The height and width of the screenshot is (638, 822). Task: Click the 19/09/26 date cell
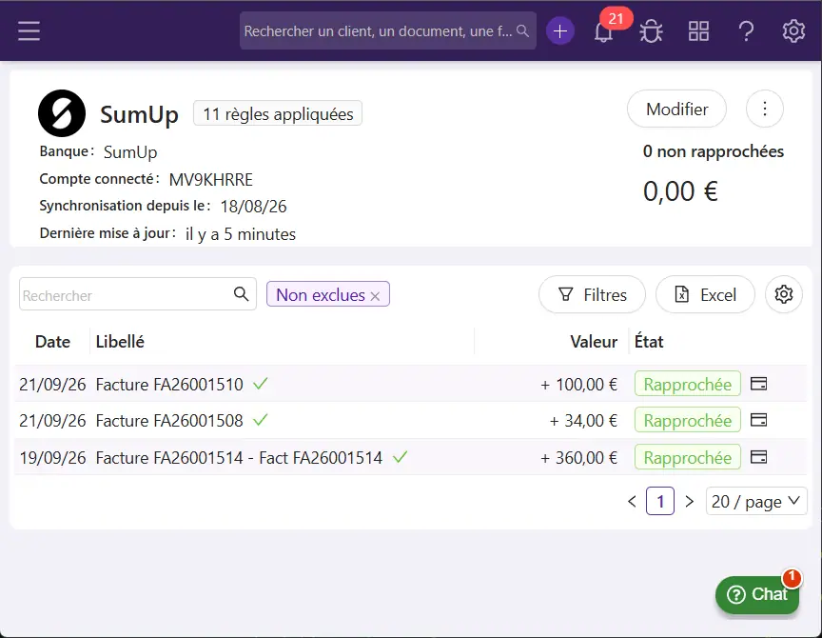pos(52,457)
